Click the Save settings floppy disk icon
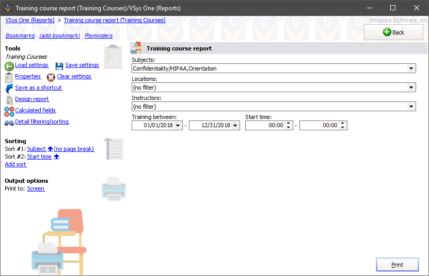The height and width of the screenshot is (276, 429). point(59,66)
